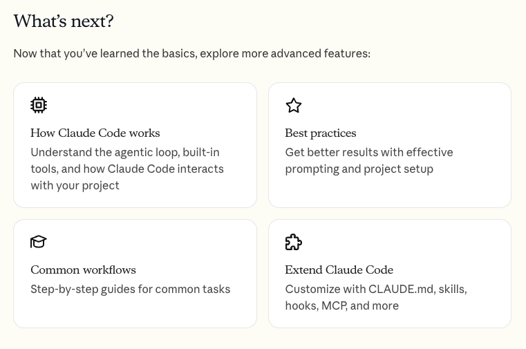This screenshot has width=526, height=349.
Task: Click the 'What's next?' heading
Action: click(x=64, y=21)
